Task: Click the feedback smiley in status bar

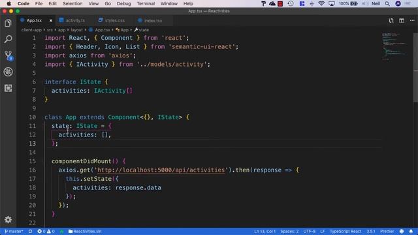Action: point(402,231)
